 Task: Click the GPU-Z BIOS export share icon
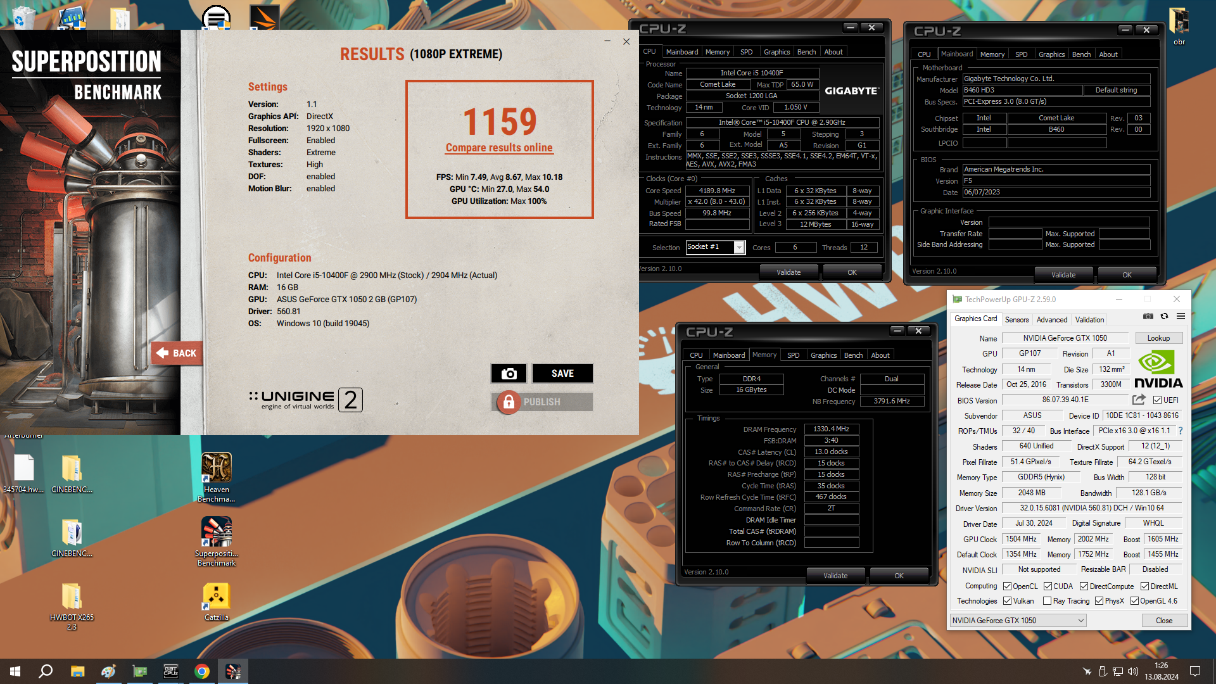tap(1139, 400)
